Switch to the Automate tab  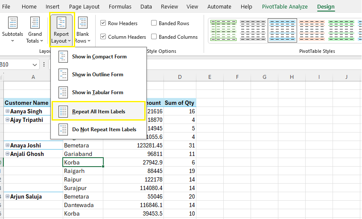click(219, 6)
